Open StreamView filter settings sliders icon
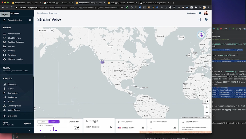 (x=200, y=20)
